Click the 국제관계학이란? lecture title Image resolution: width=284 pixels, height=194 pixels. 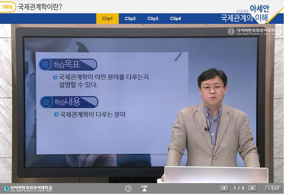40,7
